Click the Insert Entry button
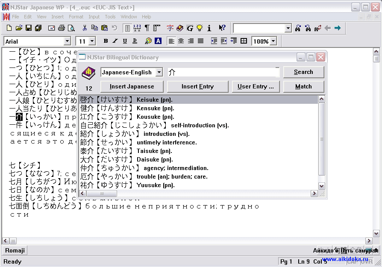 pos(197,87)
